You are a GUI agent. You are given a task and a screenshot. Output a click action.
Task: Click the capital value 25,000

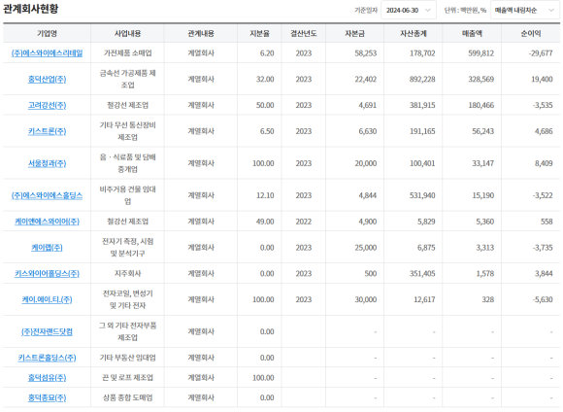point(366,248)
